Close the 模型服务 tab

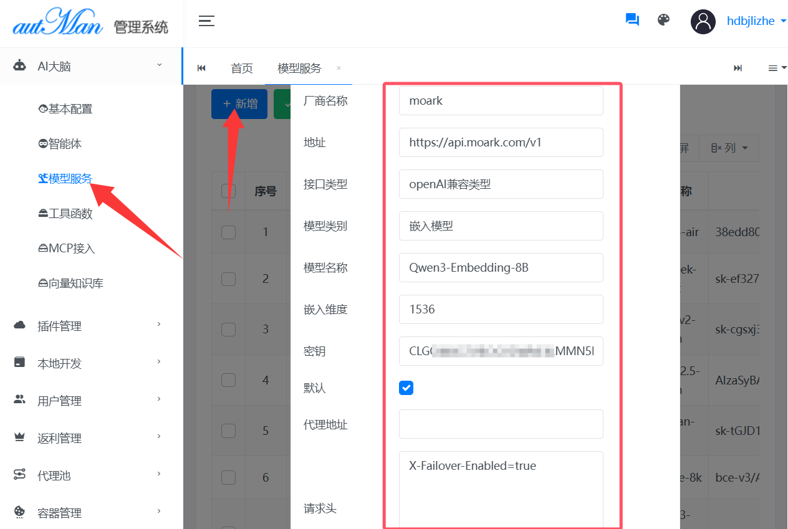pyautogui.click(x=339, y=68)
